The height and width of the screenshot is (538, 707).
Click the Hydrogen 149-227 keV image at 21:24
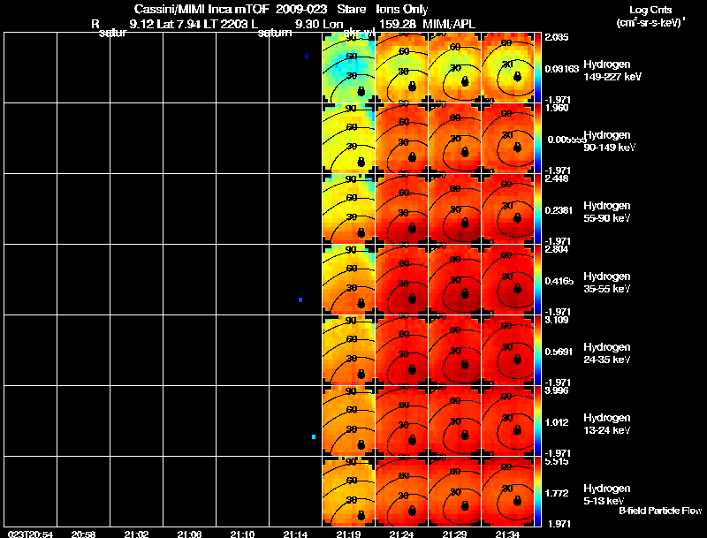coord(402,68)
